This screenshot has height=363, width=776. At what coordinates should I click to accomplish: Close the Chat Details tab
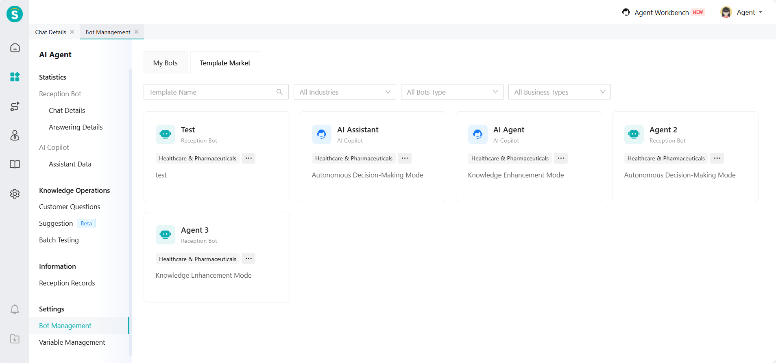[72, 32]
